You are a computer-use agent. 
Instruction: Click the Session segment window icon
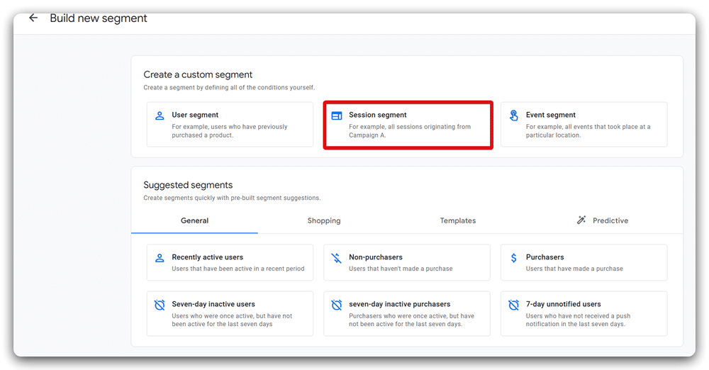pyautogui.click(x=337, y=116)
